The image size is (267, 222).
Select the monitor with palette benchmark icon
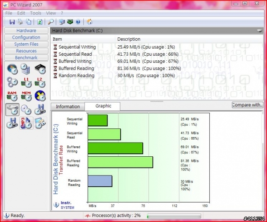(x=40, y=123)
